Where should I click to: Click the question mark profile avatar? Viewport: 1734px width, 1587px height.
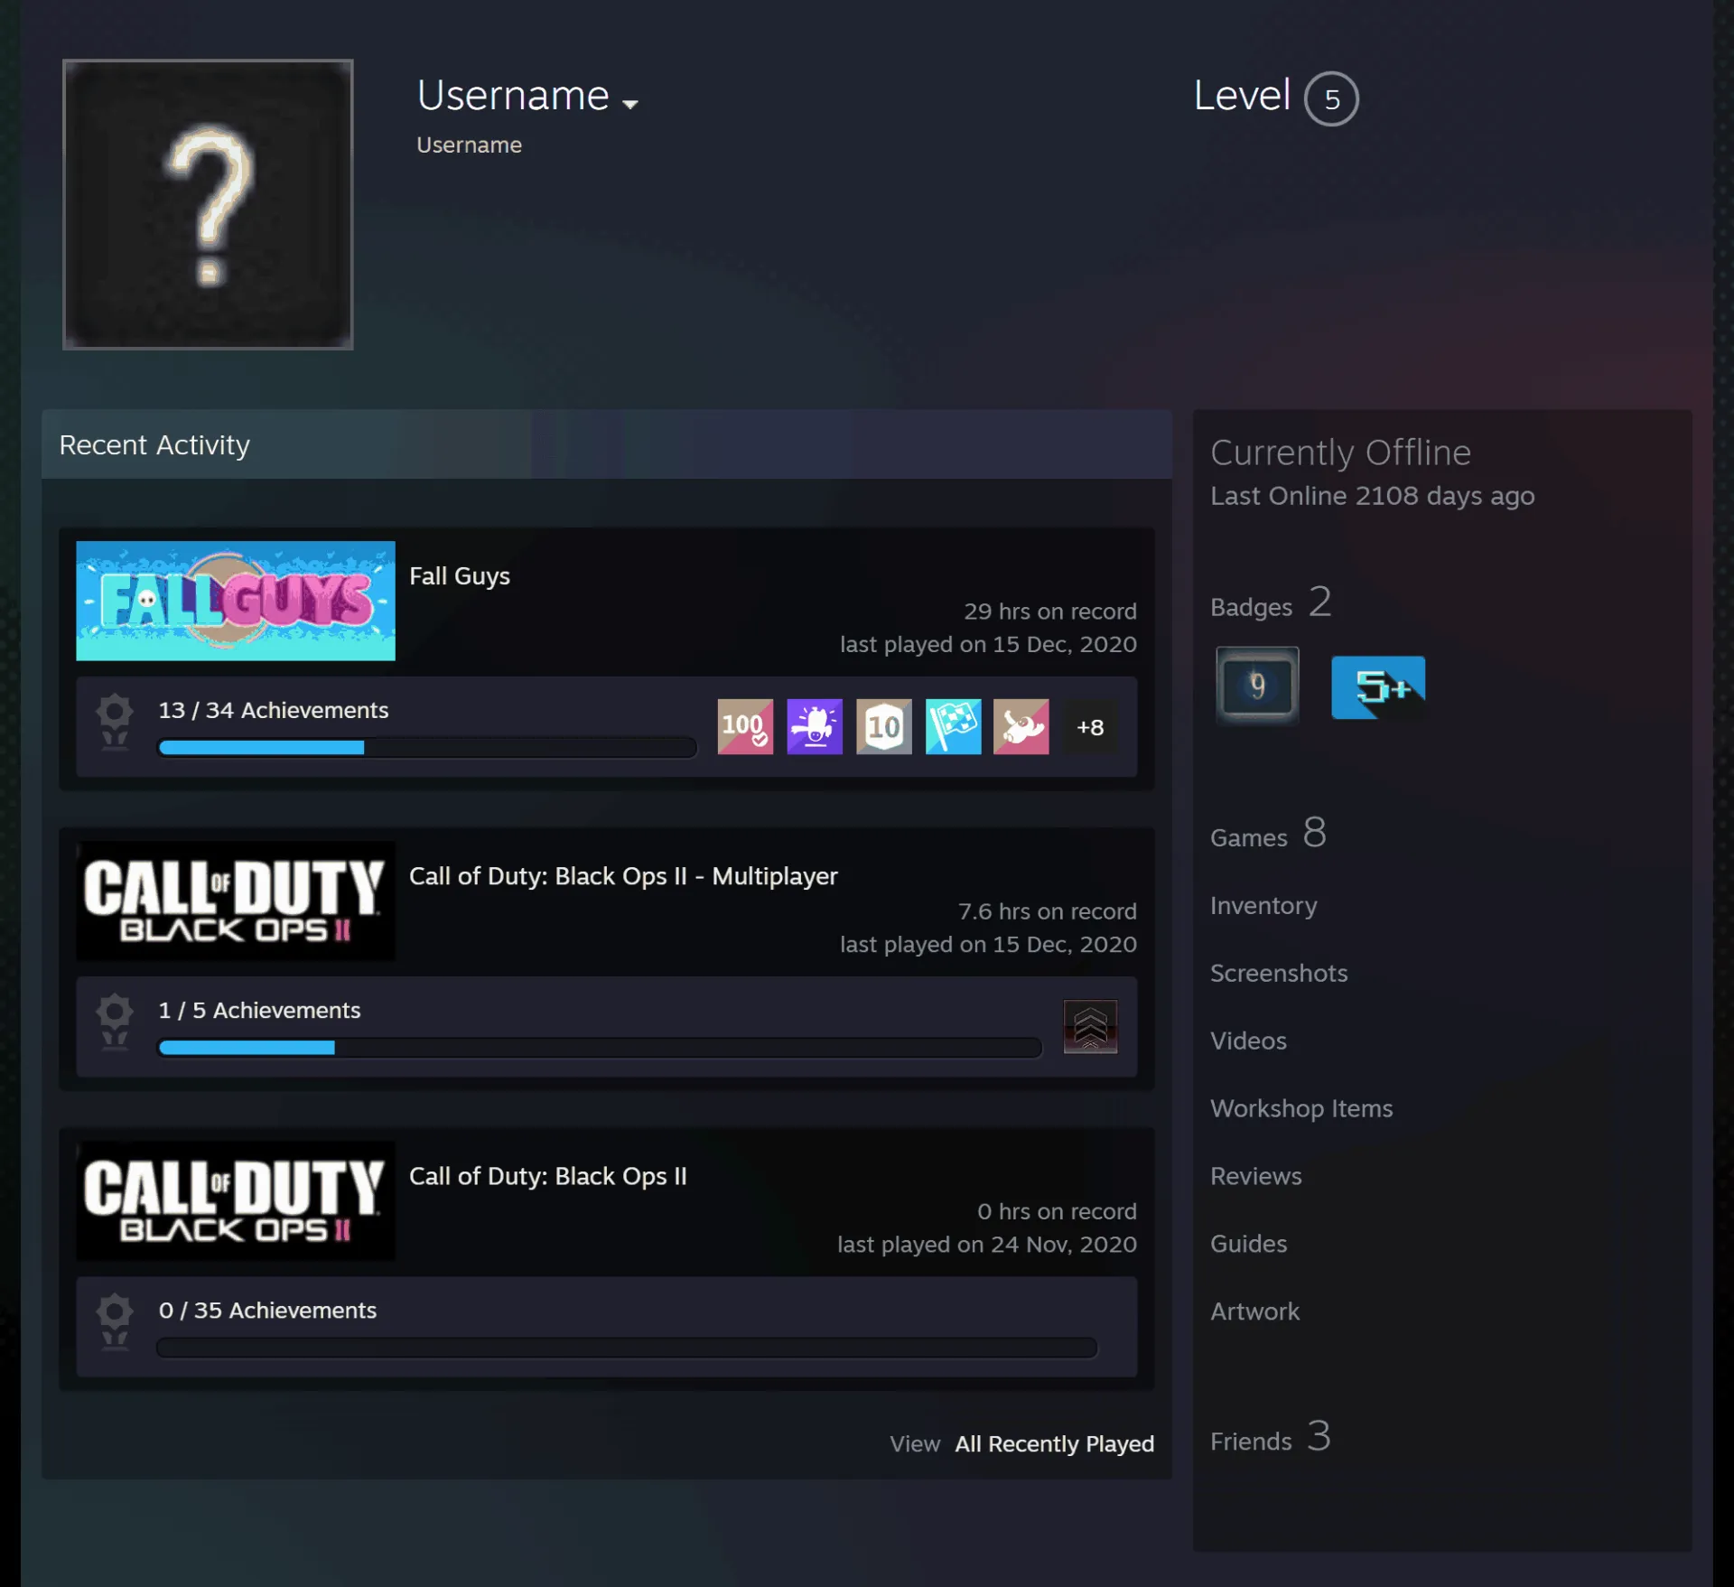(x=208, y=204)
